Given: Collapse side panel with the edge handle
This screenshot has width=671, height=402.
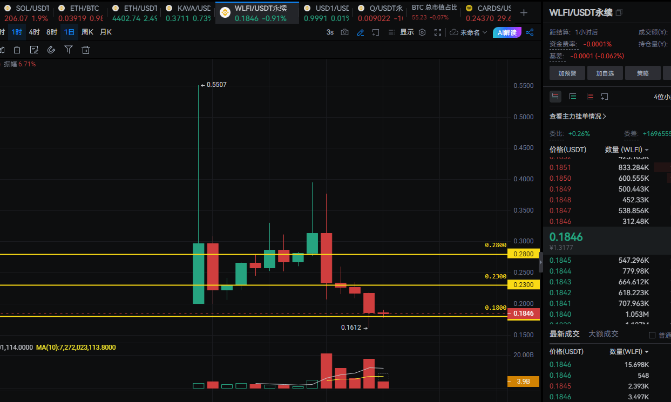Looking at the screenshot, I should pyautogui.click(x=541, y=263).
